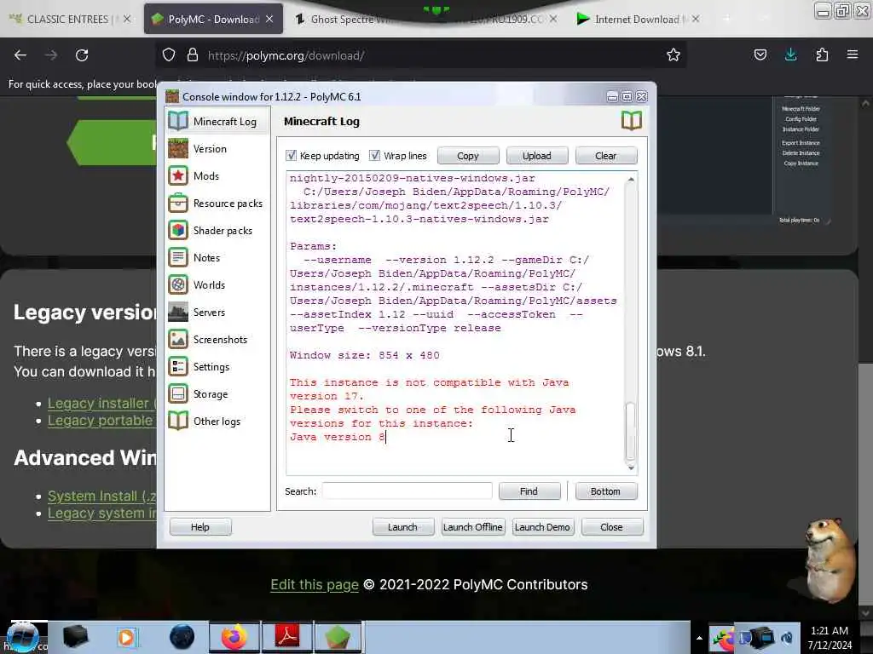Click the Other logs book icon
873x654 pixels.
click(x=178, y=421)
